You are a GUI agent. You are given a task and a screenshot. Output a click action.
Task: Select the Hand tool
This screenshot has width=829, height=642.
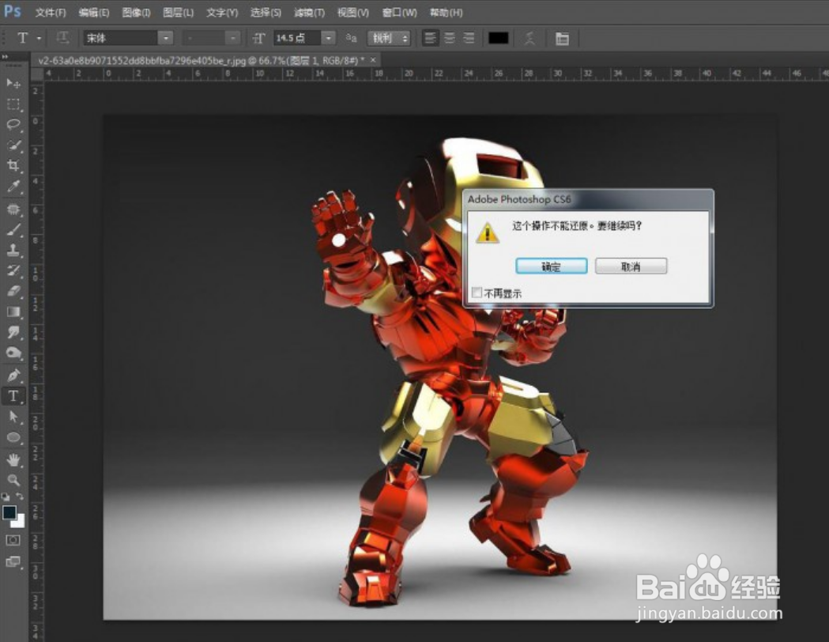13,460
